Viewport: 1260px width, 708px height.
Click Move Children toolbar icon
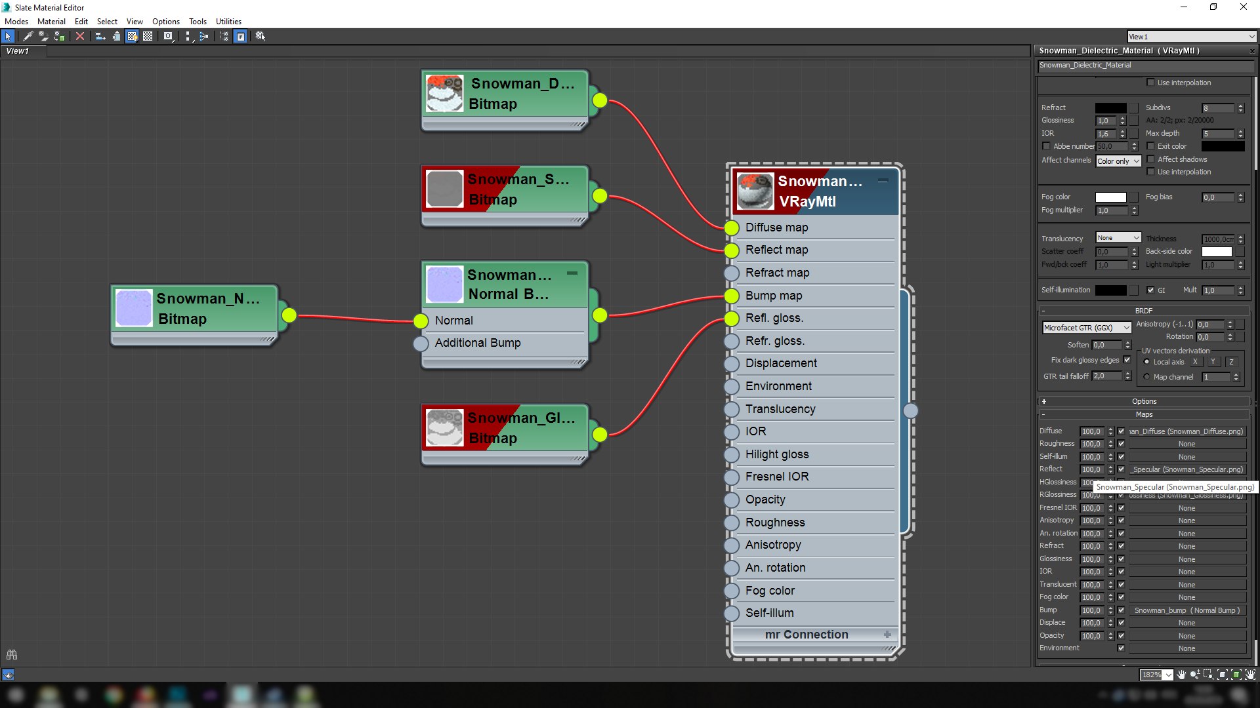click(x=100, y=36)
